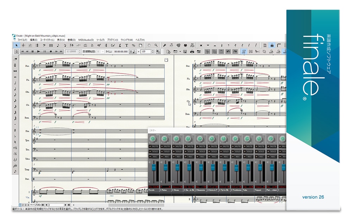352x223 pixels.
Task: Open the ユーティリティ(L) menu
Action: [x=47, y=40]
